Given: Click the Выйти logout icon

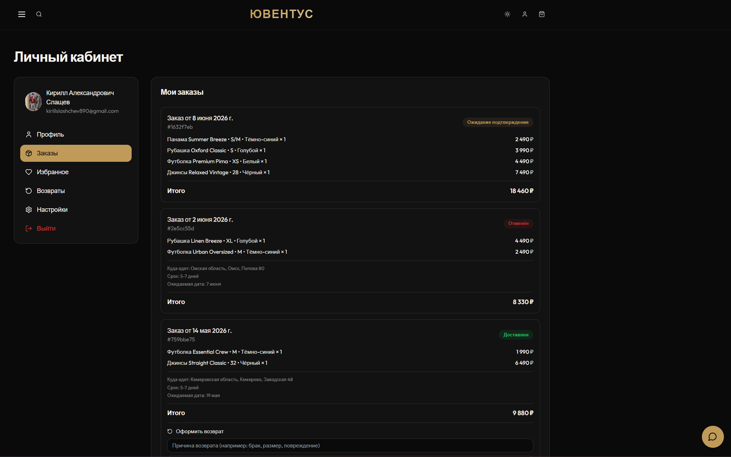Looking at the screenshot, I should coord(29,228).
